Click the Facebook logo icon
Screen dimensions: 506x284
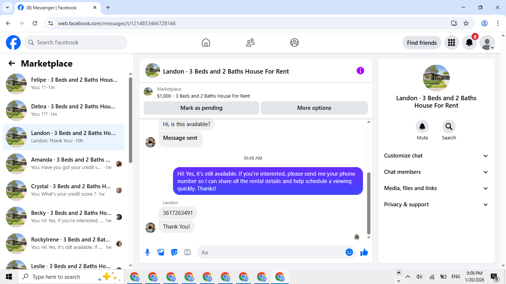[x=13, y=43]
